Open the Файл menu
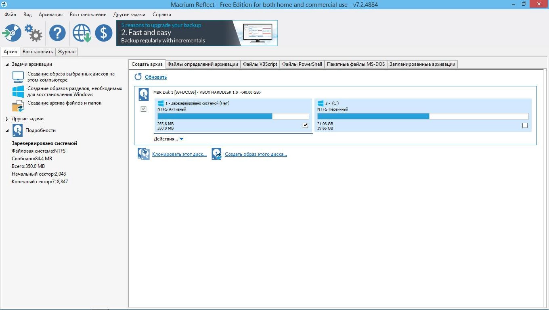This screenshot has width=549, height=310. tap(10, 15)
